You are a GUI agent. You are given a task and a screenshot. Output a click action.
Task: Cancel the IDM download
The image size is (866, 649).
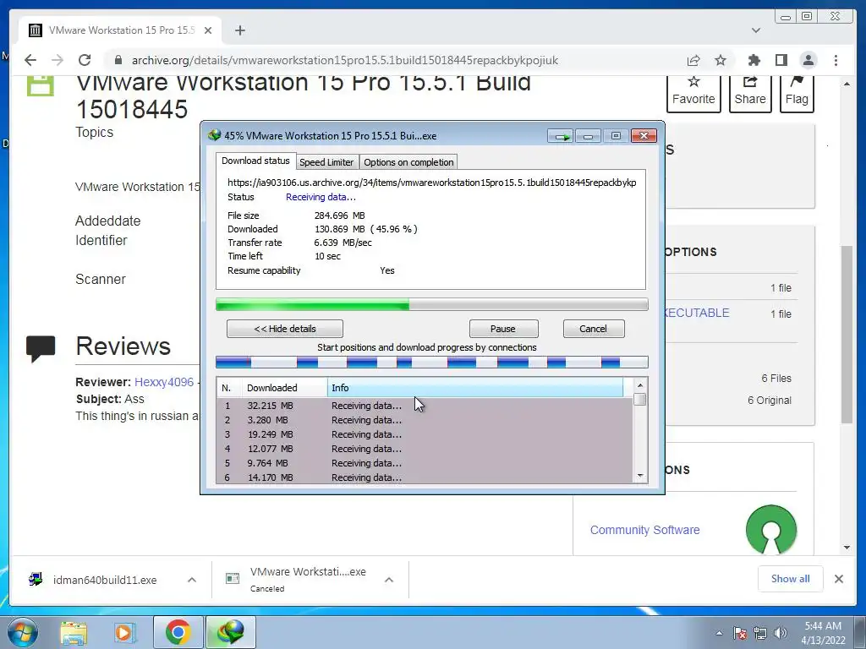(594, 329)
